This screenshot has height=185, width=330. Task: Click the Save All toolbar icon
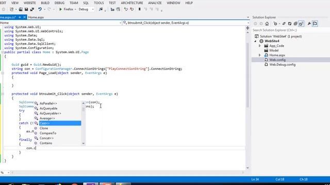click(x=32, y=9)
